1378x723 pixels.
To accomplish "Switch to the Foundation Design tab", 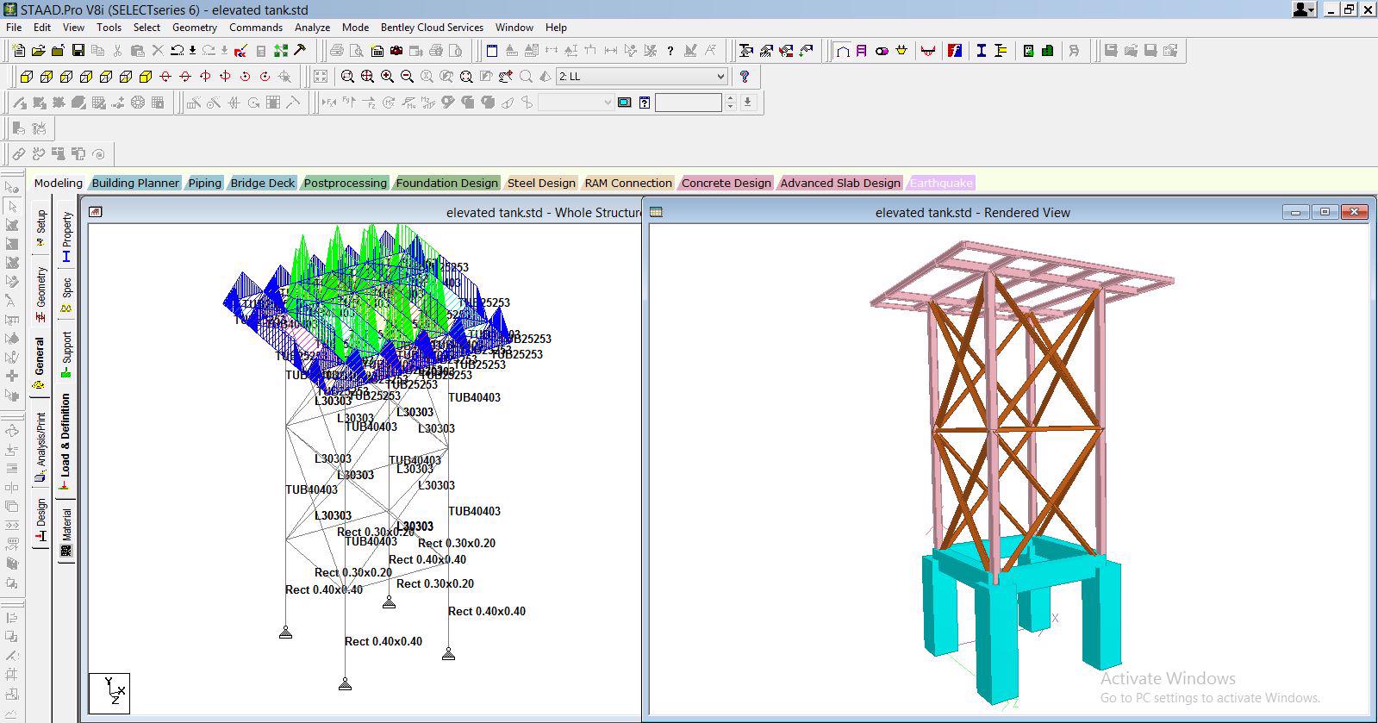I will pos(446,183).
